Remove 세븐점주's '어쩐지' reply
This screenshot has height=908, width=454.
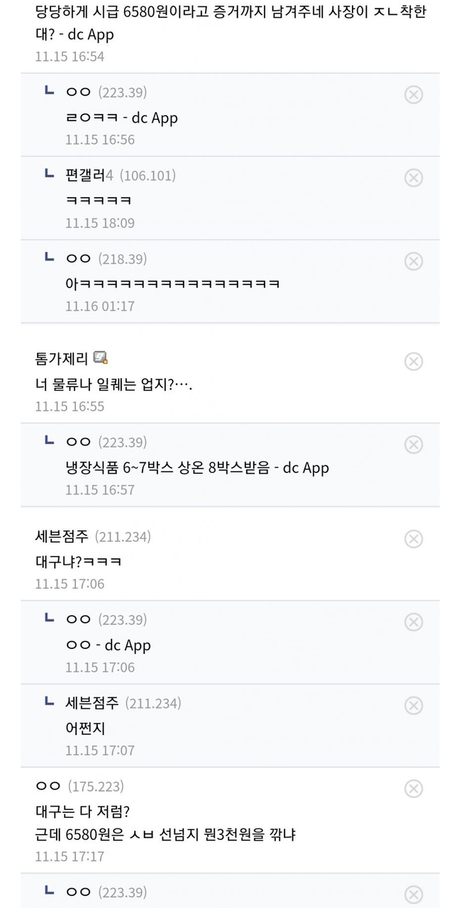coord(414,705)
